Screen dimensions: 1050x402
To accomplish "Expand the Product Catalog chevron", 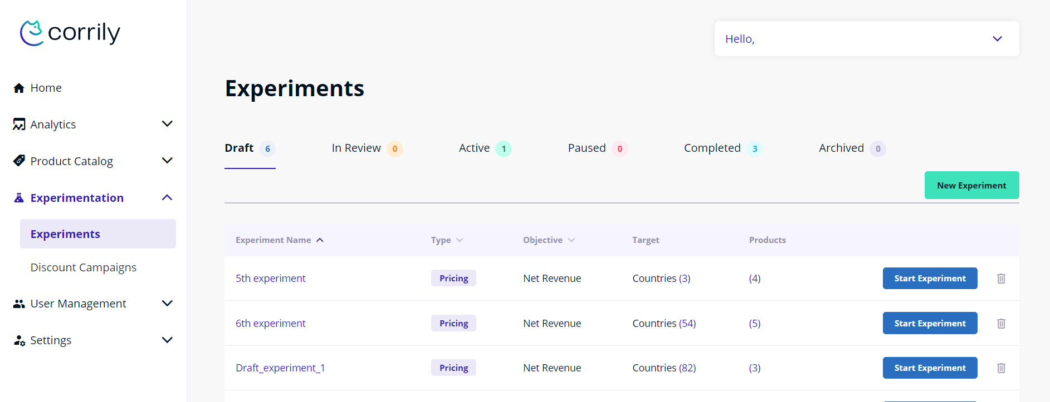I will (x=167, y=161).
